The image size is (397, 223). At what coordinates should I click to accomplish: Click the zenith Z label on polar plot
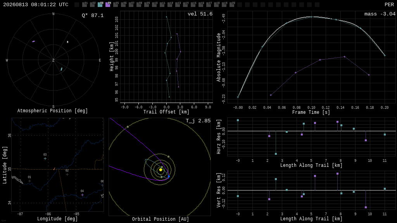(53, 60)
